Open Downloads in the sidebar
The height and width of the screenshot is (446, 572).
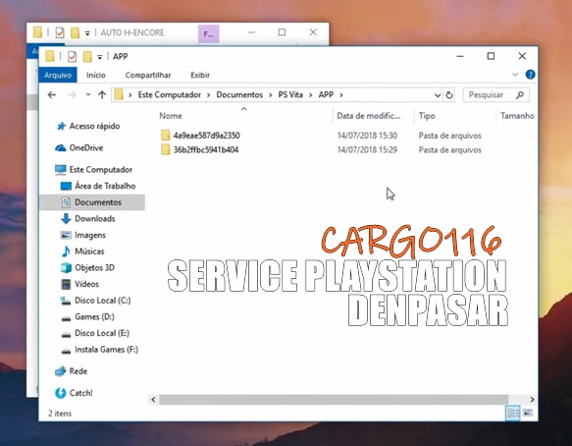[x=95, y=219]
